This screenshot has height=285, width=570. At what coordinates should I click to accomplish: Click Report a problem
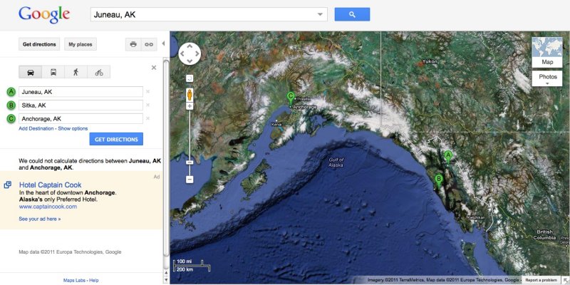tap(541, 280)
